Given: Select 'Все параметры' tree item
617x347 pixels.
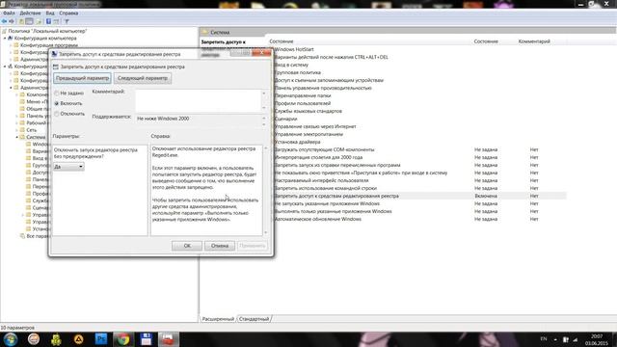Looking at the screenshot, I should tap(39, 236).
